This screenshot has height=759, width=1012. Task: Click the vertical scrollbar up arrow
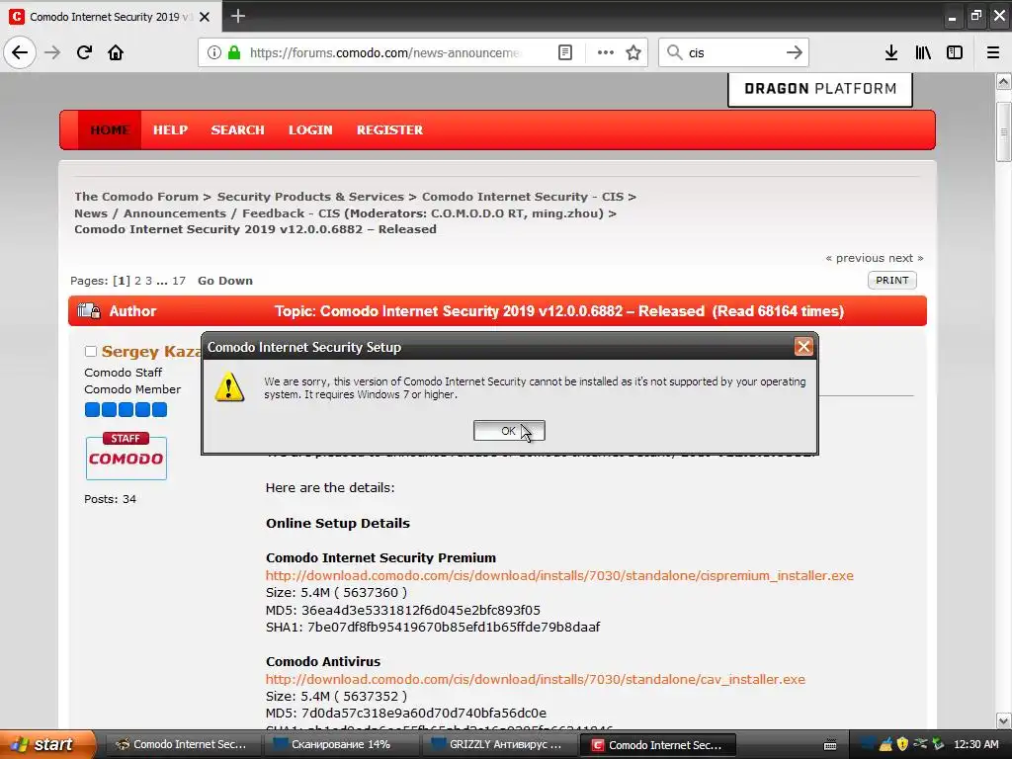coord(1004,82)
